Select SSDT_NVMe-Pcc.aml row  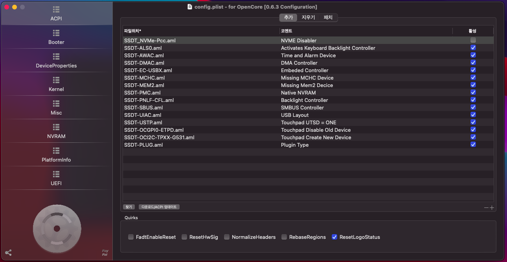click(308, 40)
